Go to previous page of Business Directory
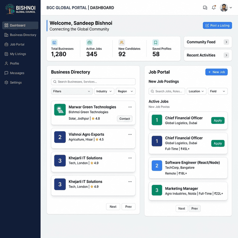Image resolution: width=238 pixels, height=238 pixels. [x=128, y=207]
